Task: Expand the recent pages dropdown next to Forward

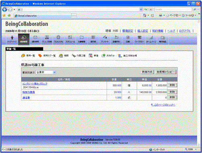Action: [14, 10]
